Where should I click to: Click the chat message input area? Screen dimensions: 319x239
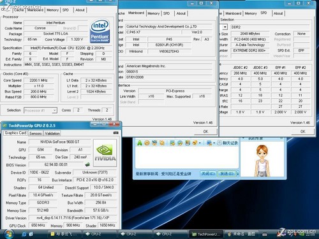[x=187, y=157]
